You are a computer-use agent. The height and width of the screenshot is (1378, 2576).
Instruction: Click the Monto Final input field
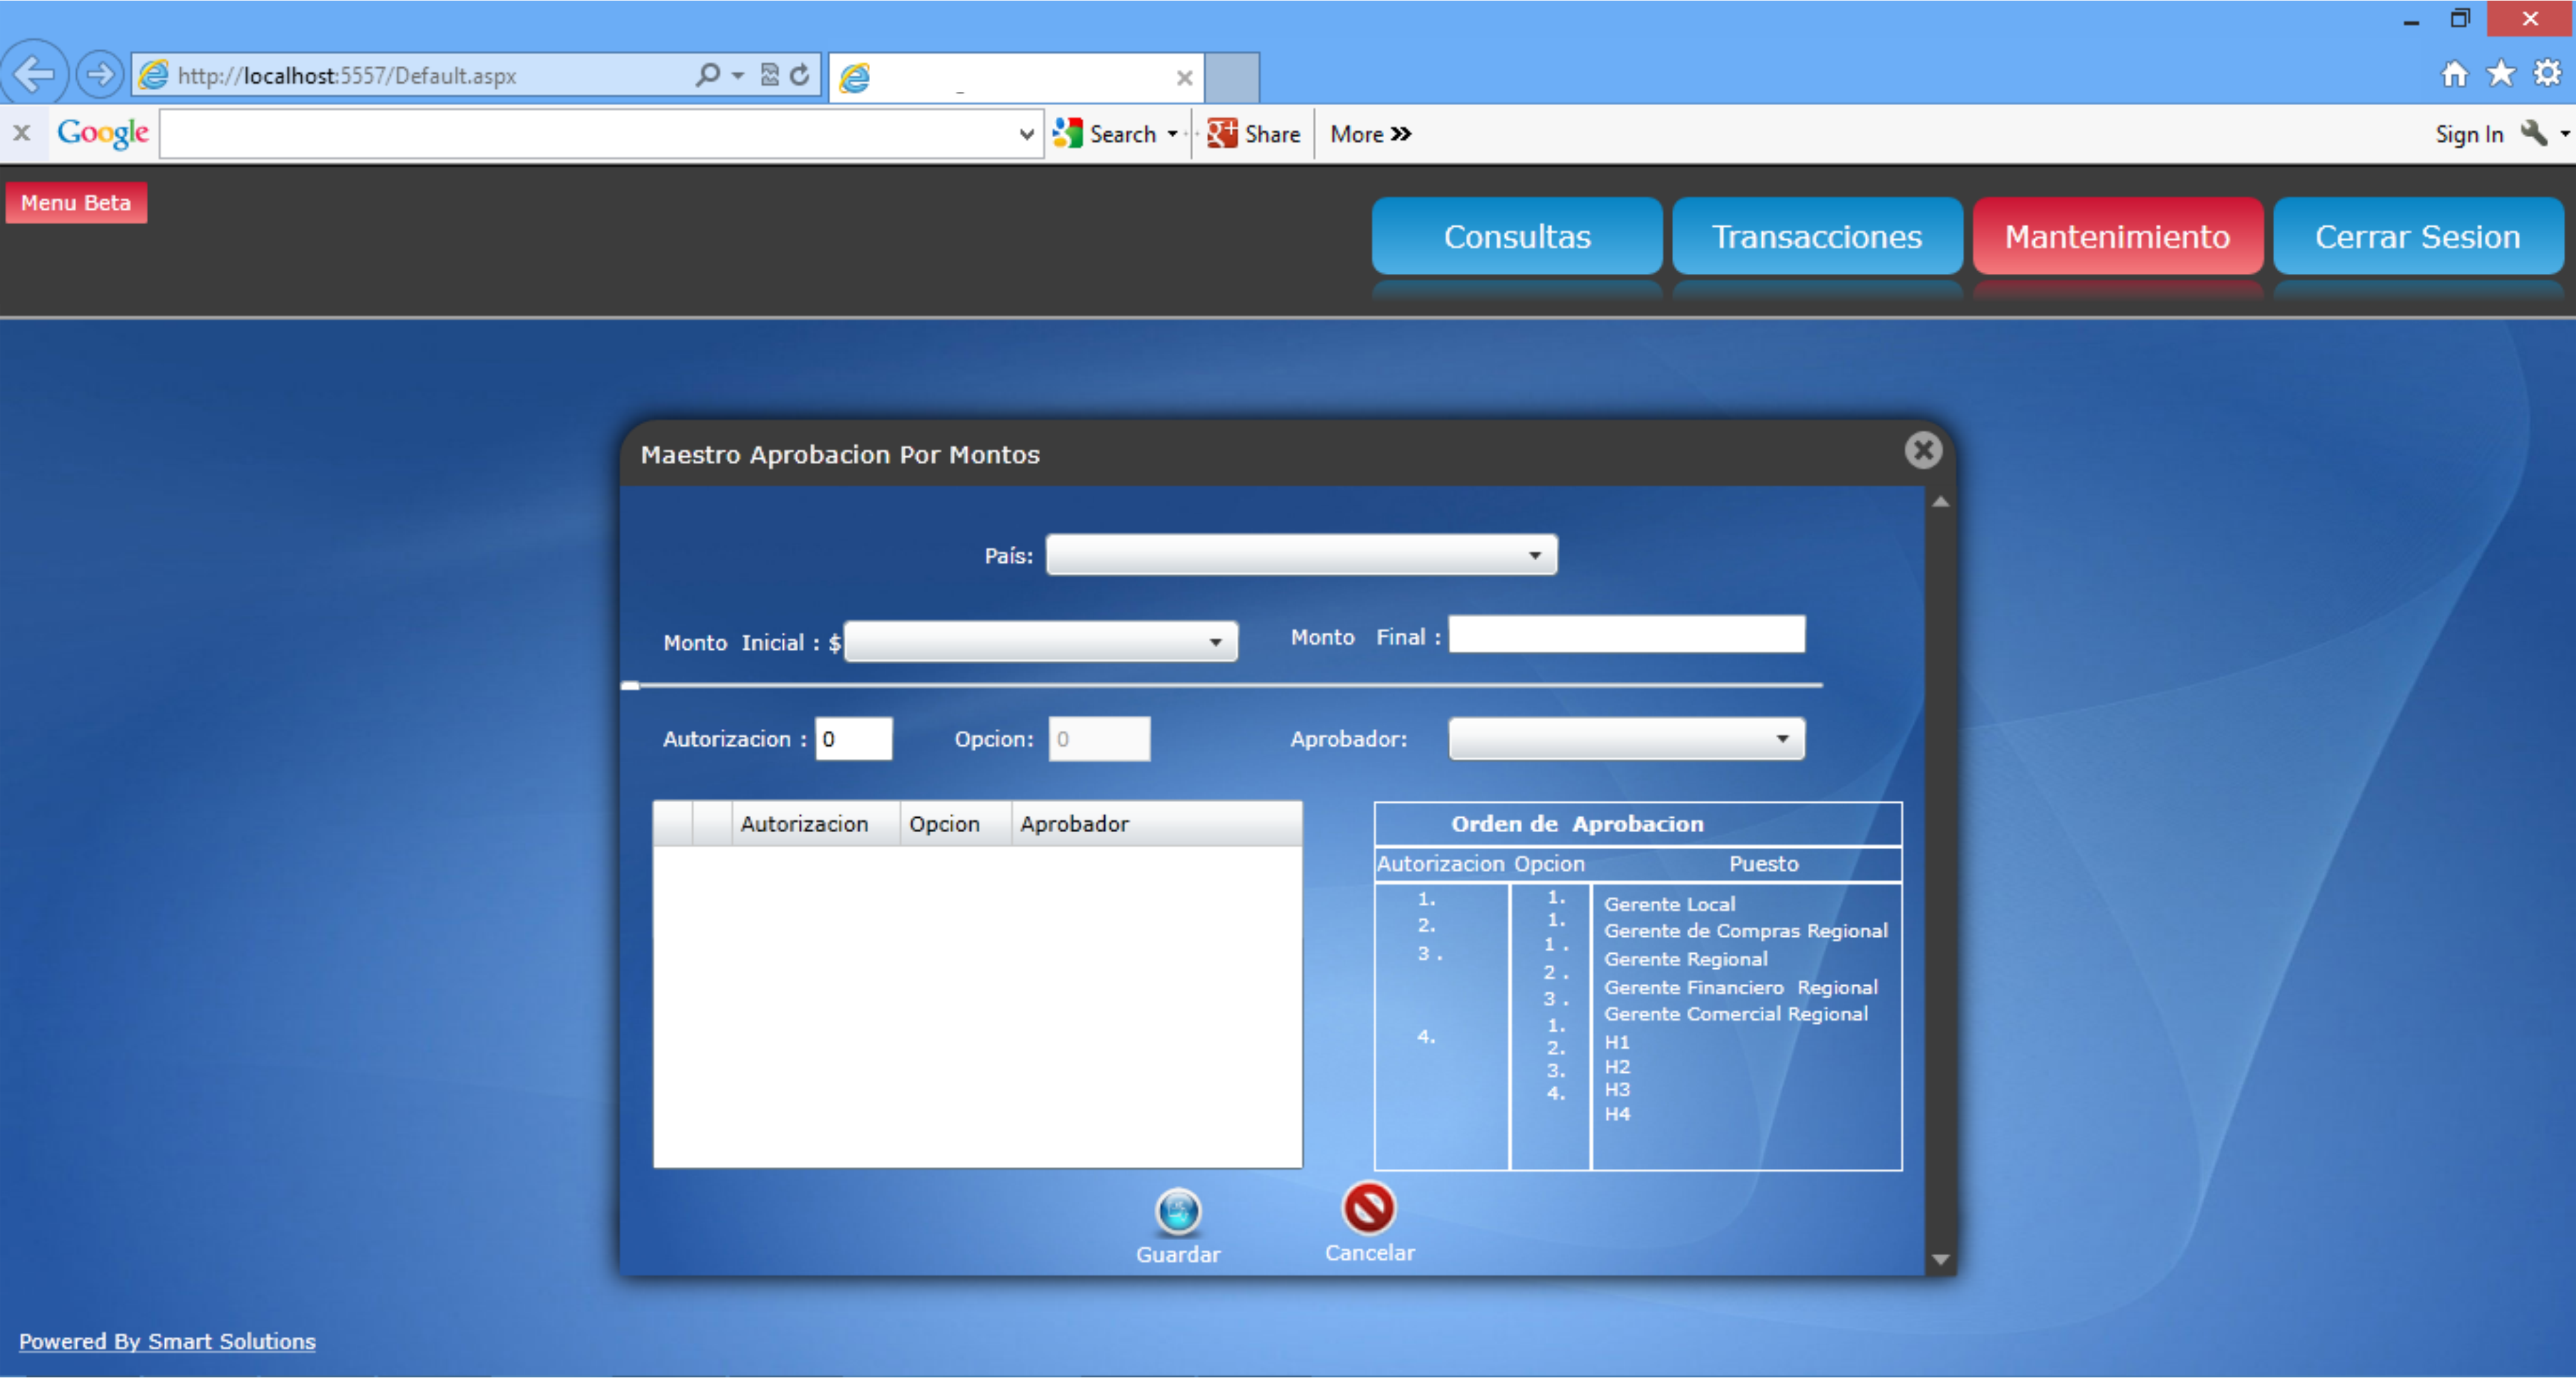(1626, 635)
